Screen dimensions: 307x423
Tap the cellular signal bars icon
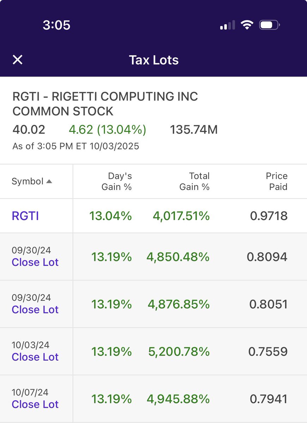227,25
